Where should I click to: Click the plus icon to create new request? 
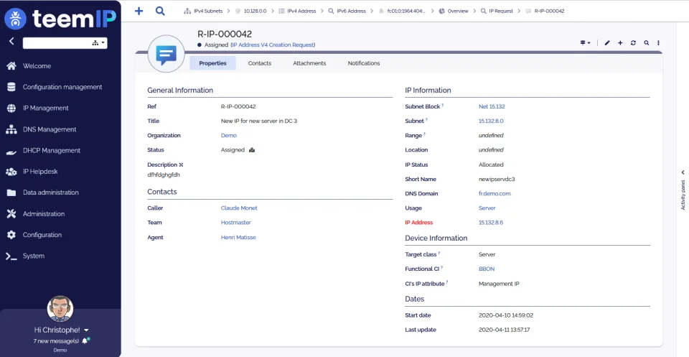[620, 43]
